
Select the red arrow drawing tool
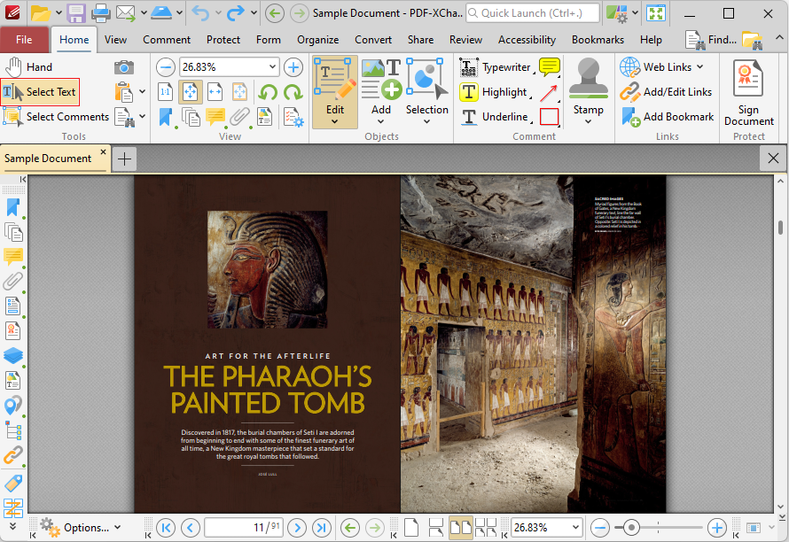(549, 92)
